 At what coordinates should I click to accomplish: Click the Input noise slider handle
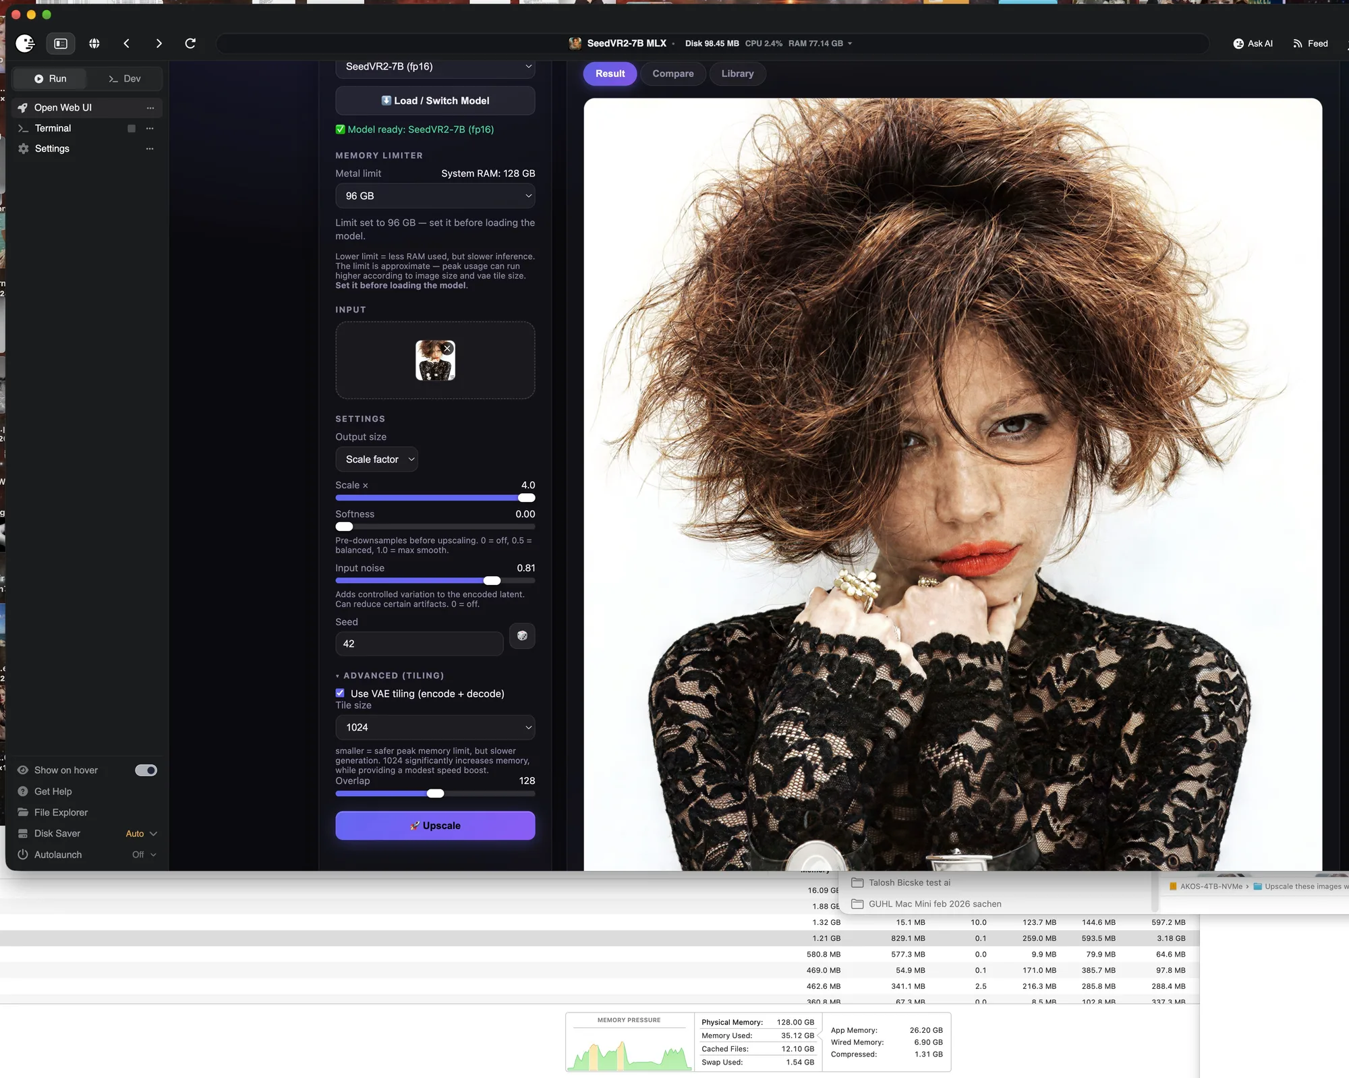click(x=492, y=581)
